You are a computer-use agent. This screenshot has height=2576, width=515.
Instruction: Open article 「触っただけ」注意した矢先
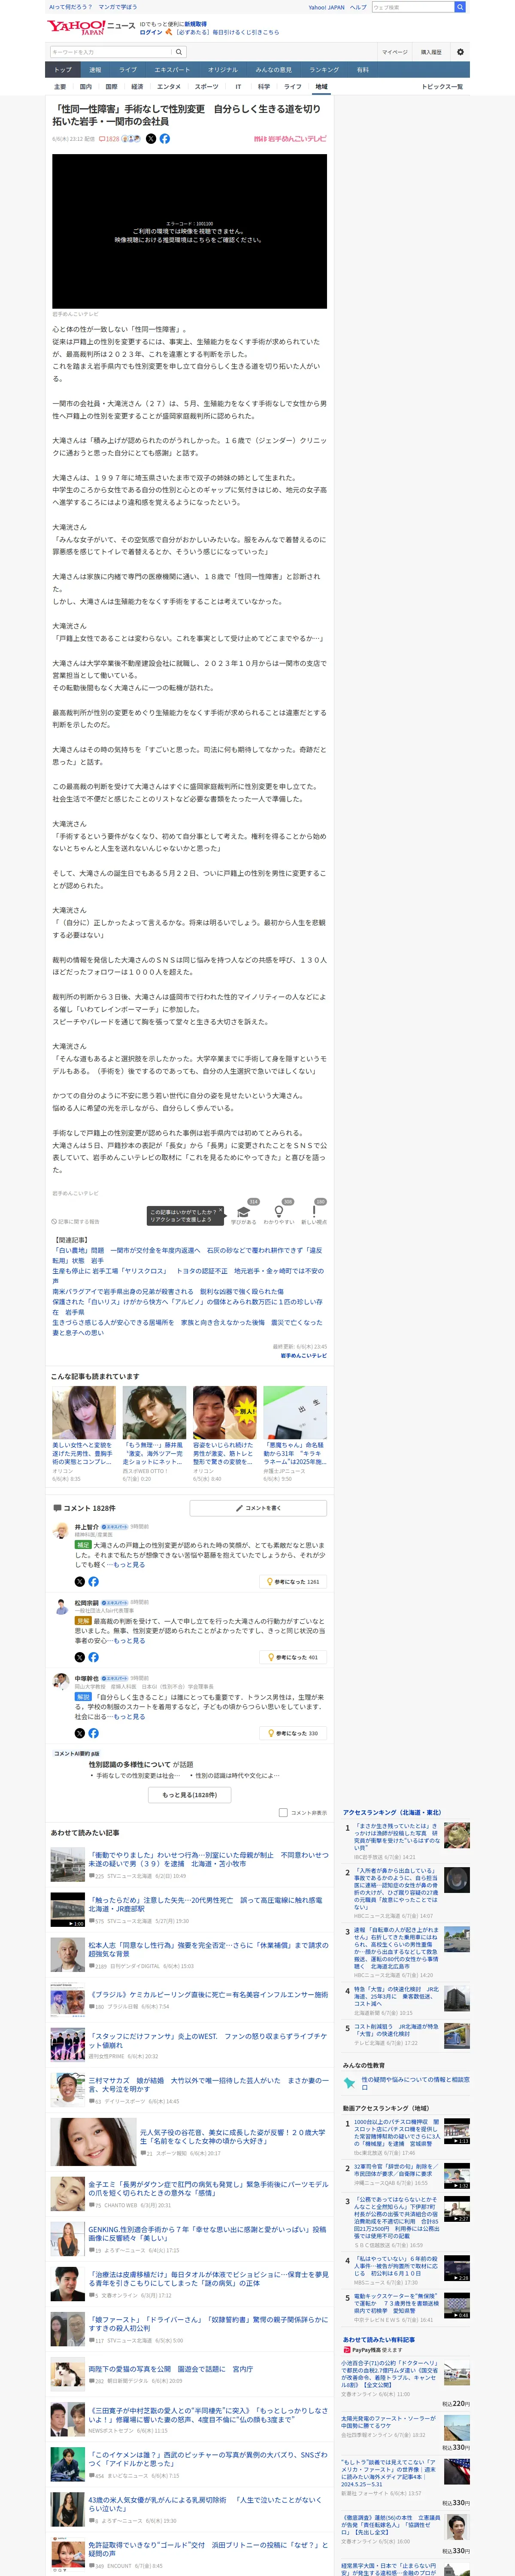coord(205,1904)
